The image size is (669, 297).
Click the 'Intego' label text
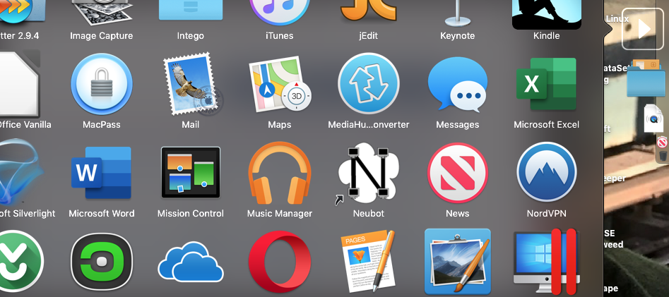(x=191, y=36)
